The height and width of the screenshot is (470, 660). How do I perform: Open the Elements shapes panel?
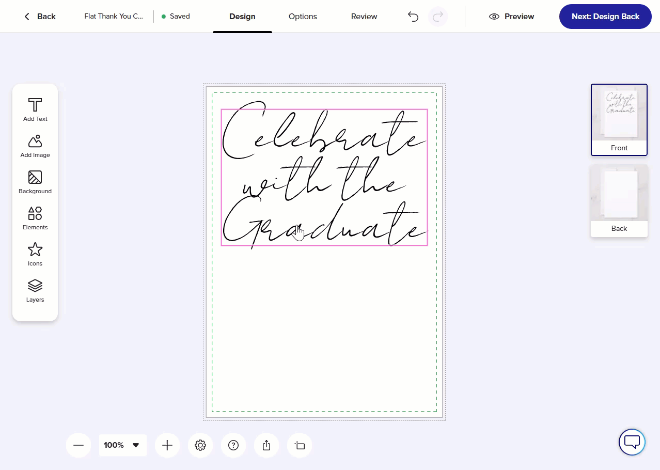35,218
